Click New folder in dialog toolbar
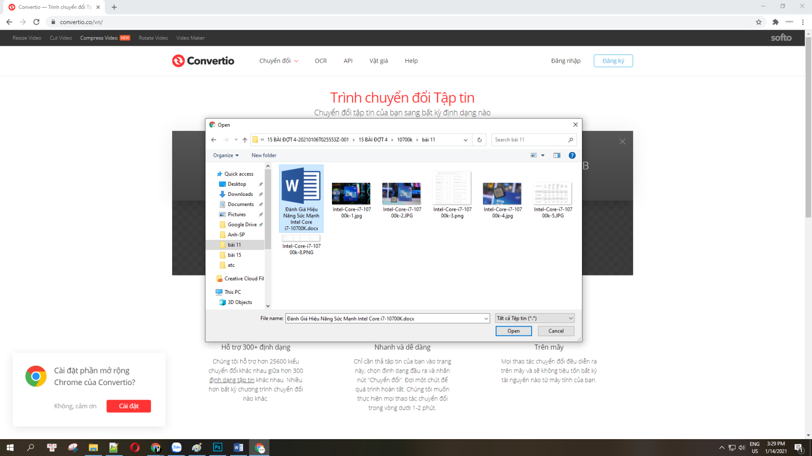 pos(264,155)
